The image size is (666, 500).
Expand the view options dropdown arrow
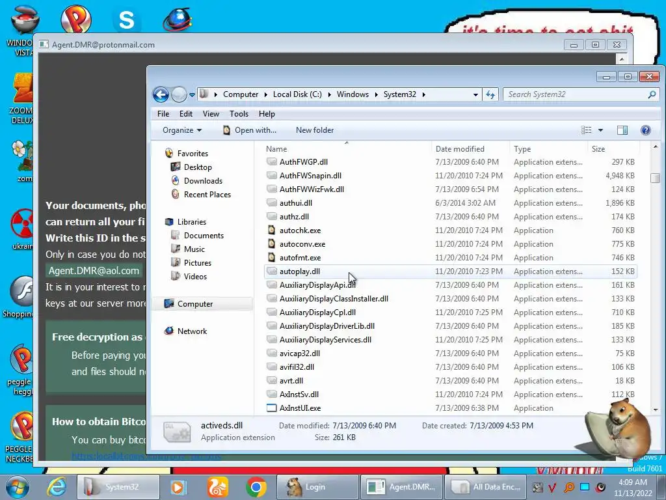[x=600, y=130]
